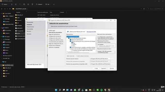Open Recursos in installation center
This screenshot has height=92, width=165.
point(29,31)
